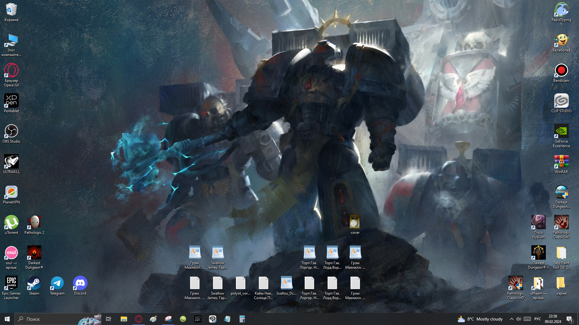Select the Steam desktop icon

[x=34, y=283]
